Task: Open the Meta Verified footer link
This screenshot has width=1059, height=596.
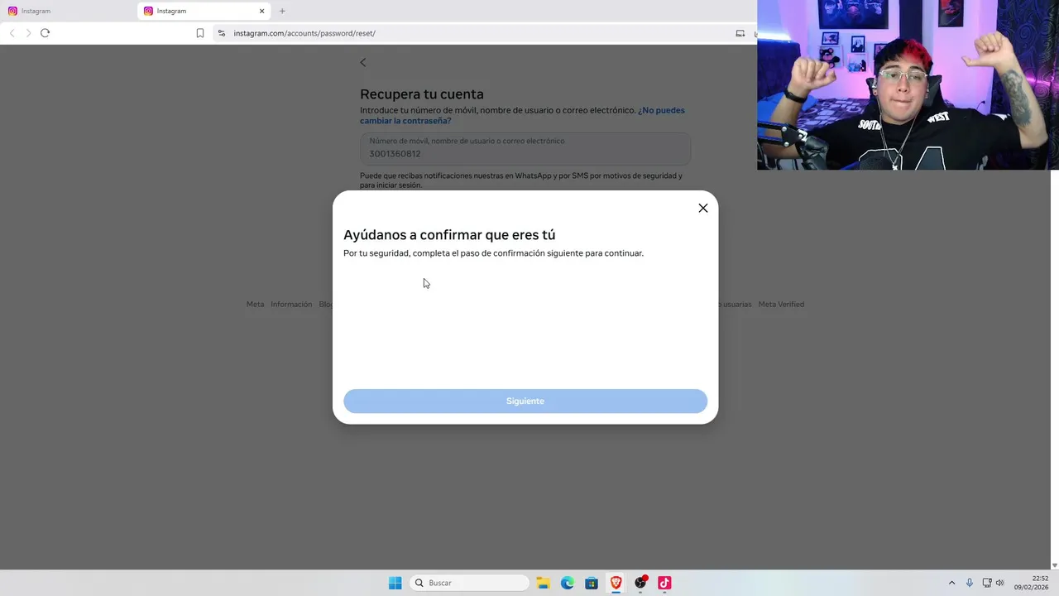Action: tap(781, 305)
